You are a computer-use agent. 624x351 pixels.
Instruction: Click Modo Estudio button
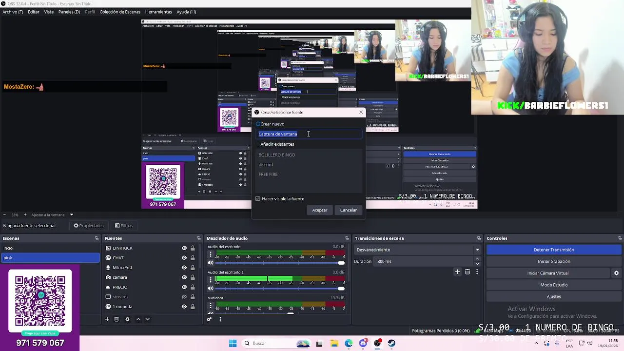(x=554, y=285)
